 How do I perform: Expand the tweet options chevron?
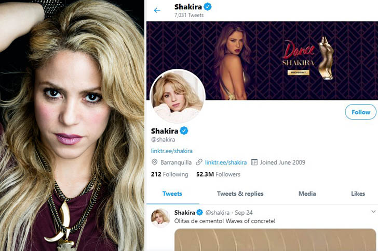373,212
